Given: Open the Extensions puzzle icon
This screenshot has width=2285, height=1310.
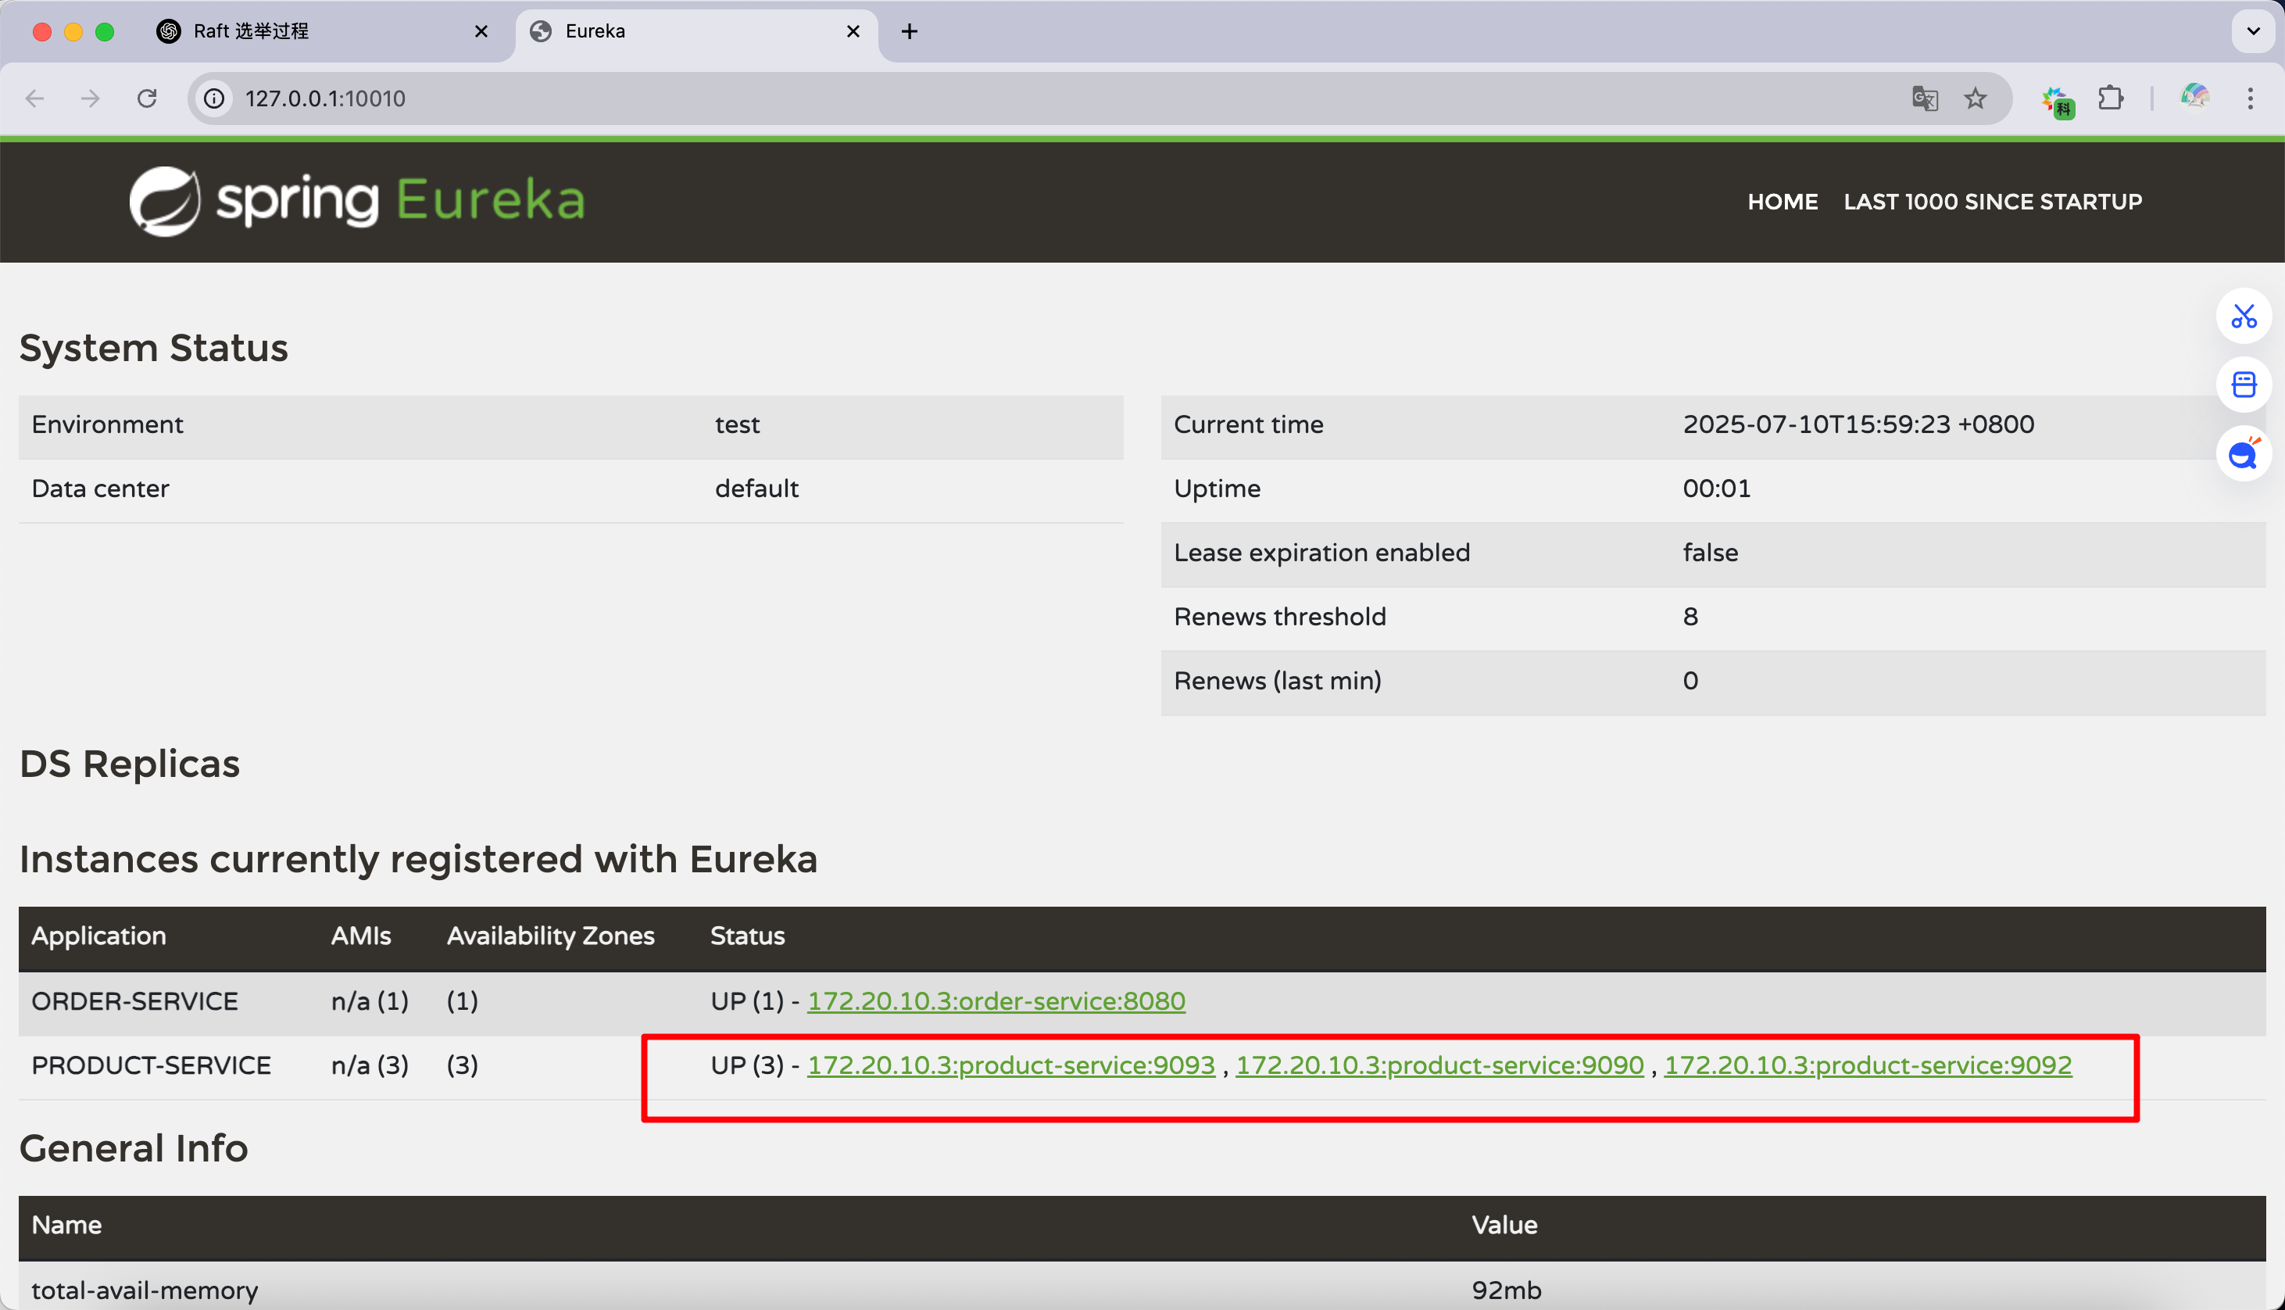Looking at the screenshot, I should coord(2111,98).
